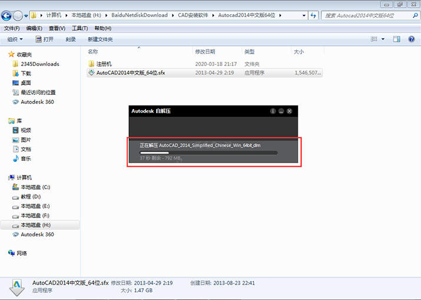Create a folder with 新建文件夹
Viewport: 421px width, 300px height.
pyautogui.click(x=100, y=39)
